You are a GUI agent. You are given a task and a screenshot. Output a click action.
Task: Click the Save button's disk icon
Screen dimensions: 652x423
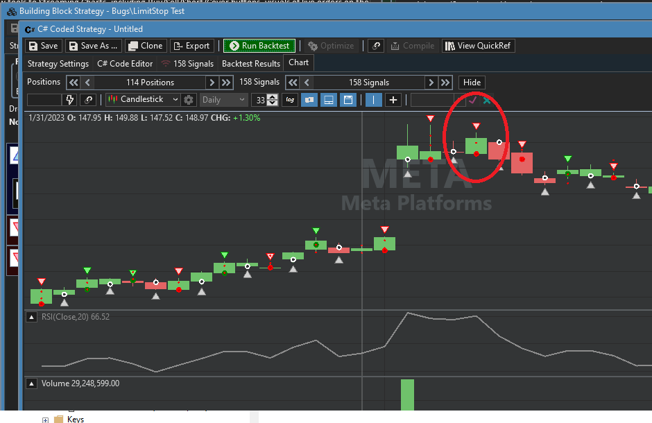pyautogui.click(x=33, y=46)
